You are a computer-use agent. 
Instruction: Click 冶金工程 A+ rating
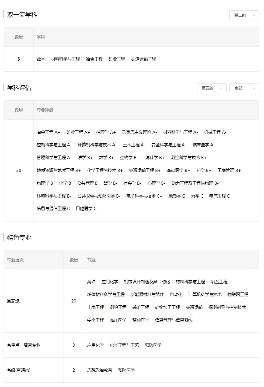point(49,132)
